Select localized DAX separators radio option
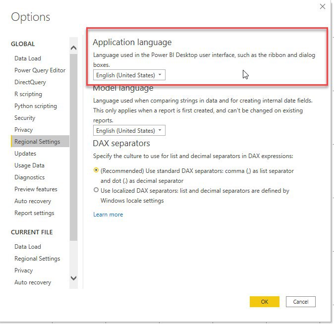Screen dimensions: 334x324 pyautogui.click(x=96, y=190)
